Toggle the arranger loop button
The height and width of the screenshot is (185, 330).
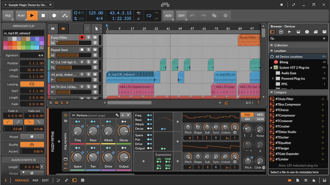tap(149, 16)
